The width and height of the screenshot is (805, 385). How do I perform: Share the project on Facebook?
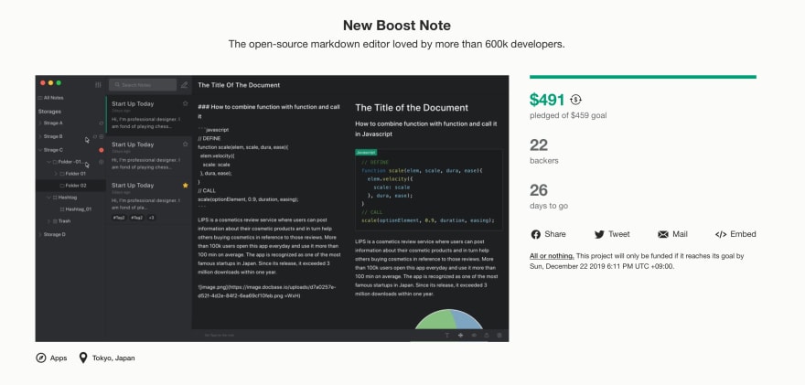pos(548,234)
